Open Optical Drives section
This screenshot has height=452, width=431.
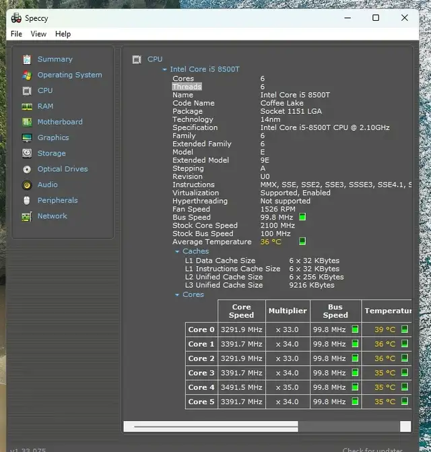pos(63,169)
